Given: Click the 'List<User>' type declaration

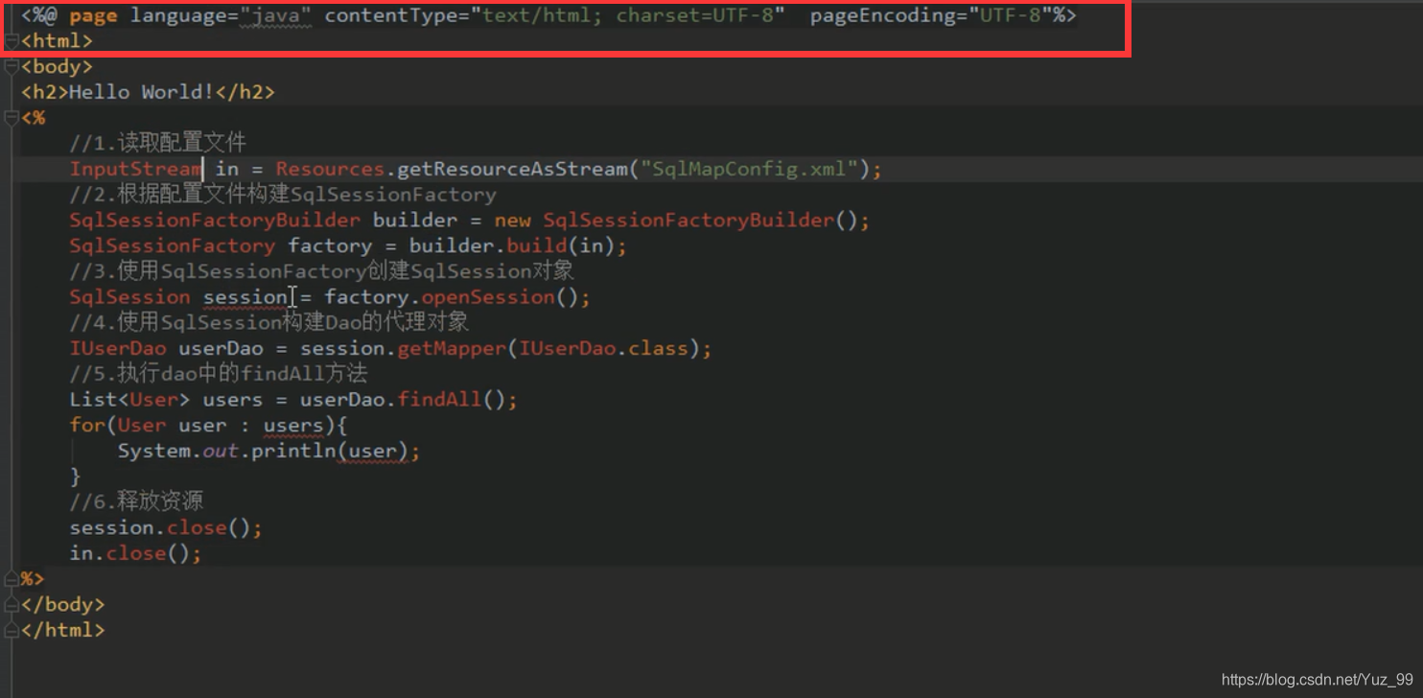Looking at the screenshot, I should (x=129, y=400).
